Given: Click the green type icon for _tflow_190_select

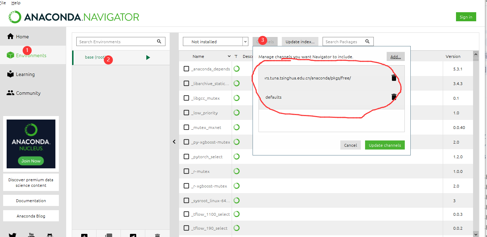Looking at the screenshot, I should pyautogui.click(x=237, y=228).
